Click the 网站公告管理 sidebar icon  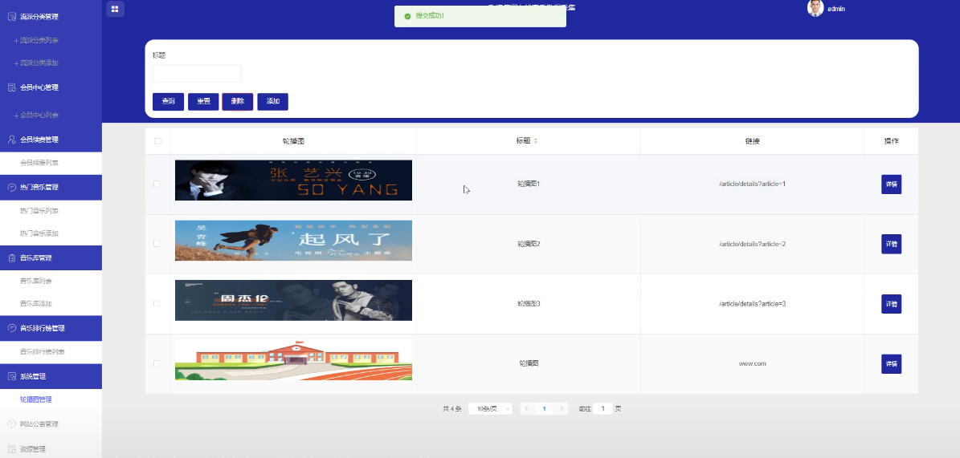[x=11, y=424]
